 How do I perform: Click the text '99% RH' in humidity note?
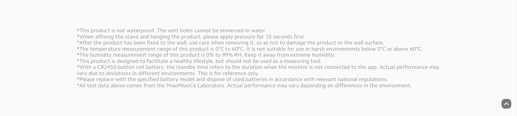232,55
